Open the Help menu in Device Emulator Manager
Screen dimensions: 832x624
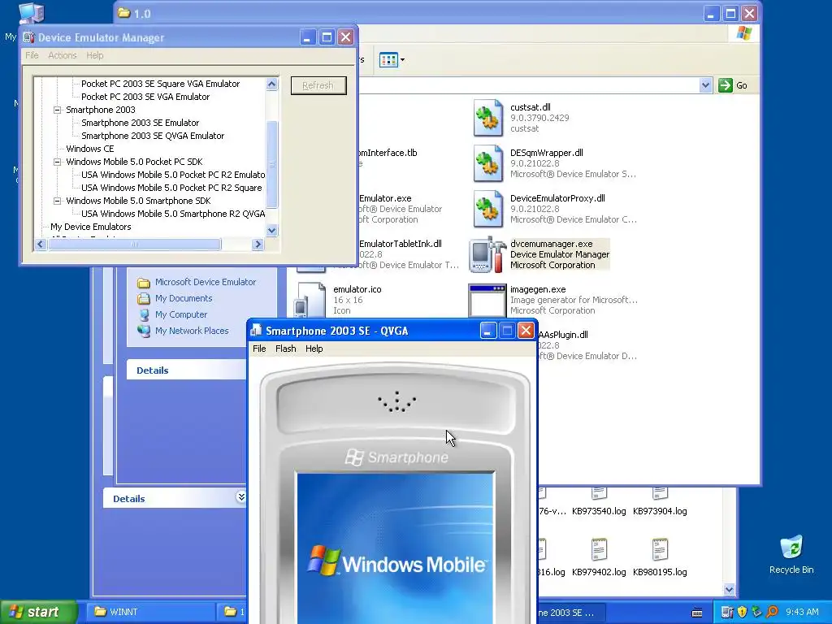click(x=95, y=55)
